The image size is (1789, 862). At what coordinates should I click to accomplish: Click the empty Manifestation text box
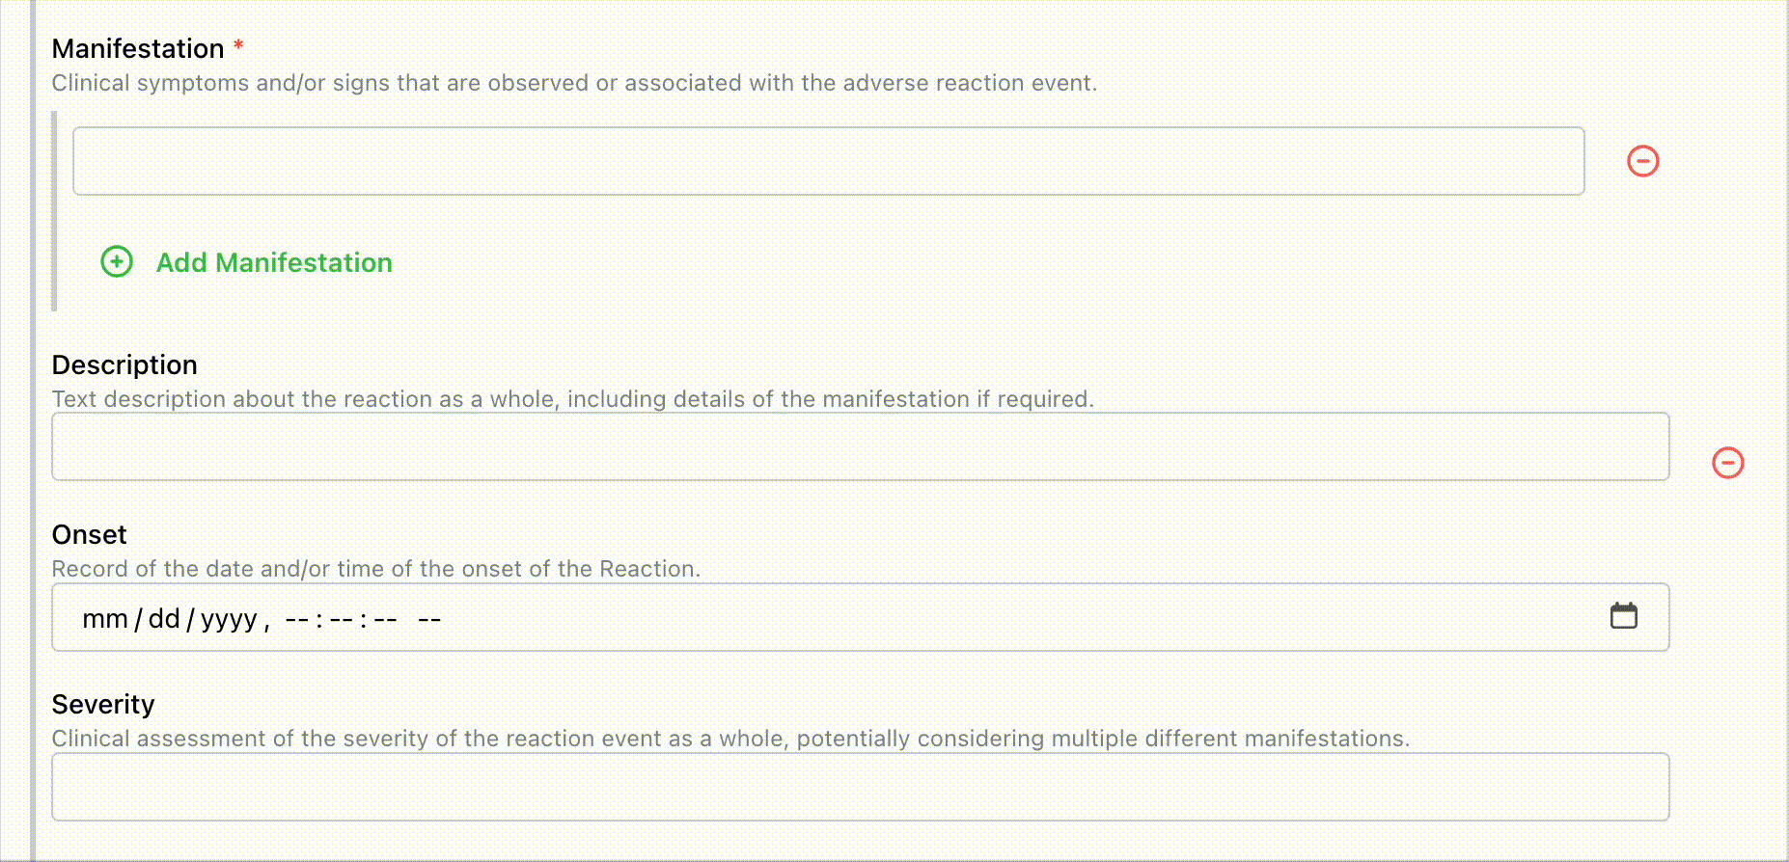(830, 161)
